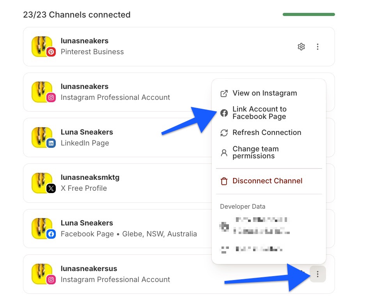Click Refresh Connection menu entry

coord(267,133)
